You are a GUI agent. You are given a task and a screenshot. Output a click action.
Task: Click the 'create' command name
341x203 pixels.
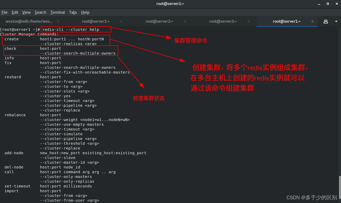pyautogui.click(x=12, y=39)
